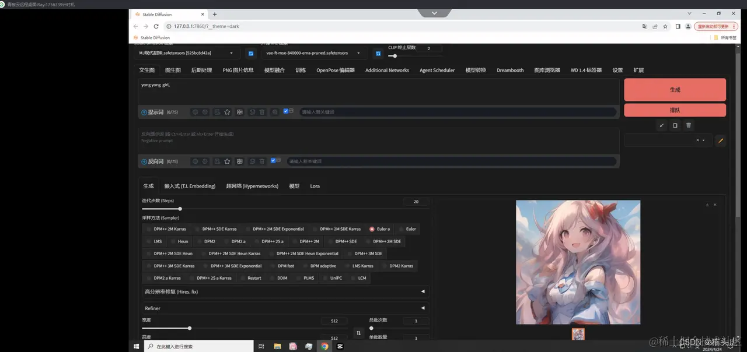The image size is (747, 352).
Task: Click the 宽度 width slider handle
Action: coord(190,328)
